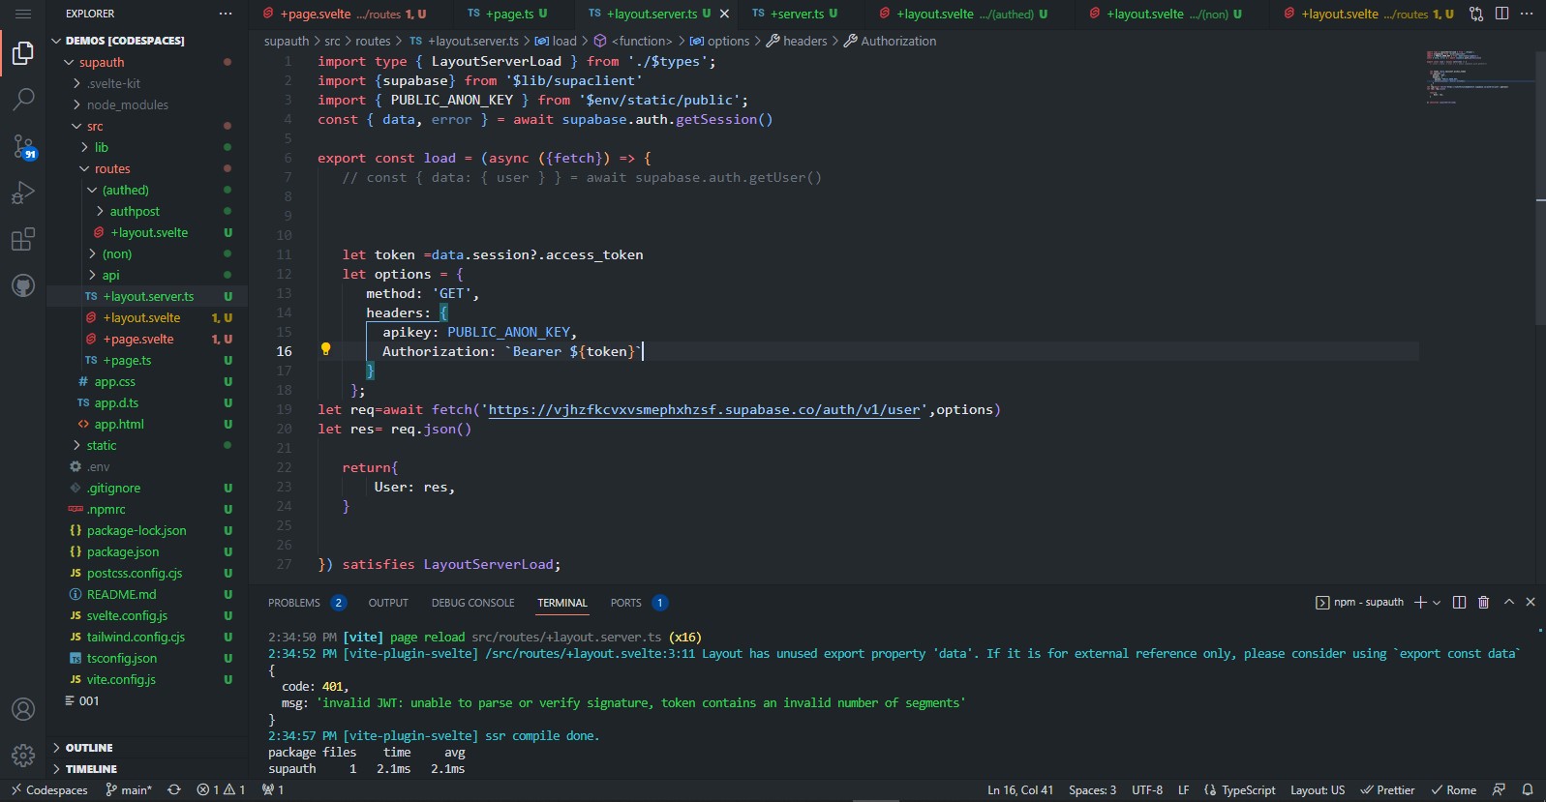Viewport: 1546px width, 802px height.
Task: Change encoding via UTF-8
Action: point(1147,790)
